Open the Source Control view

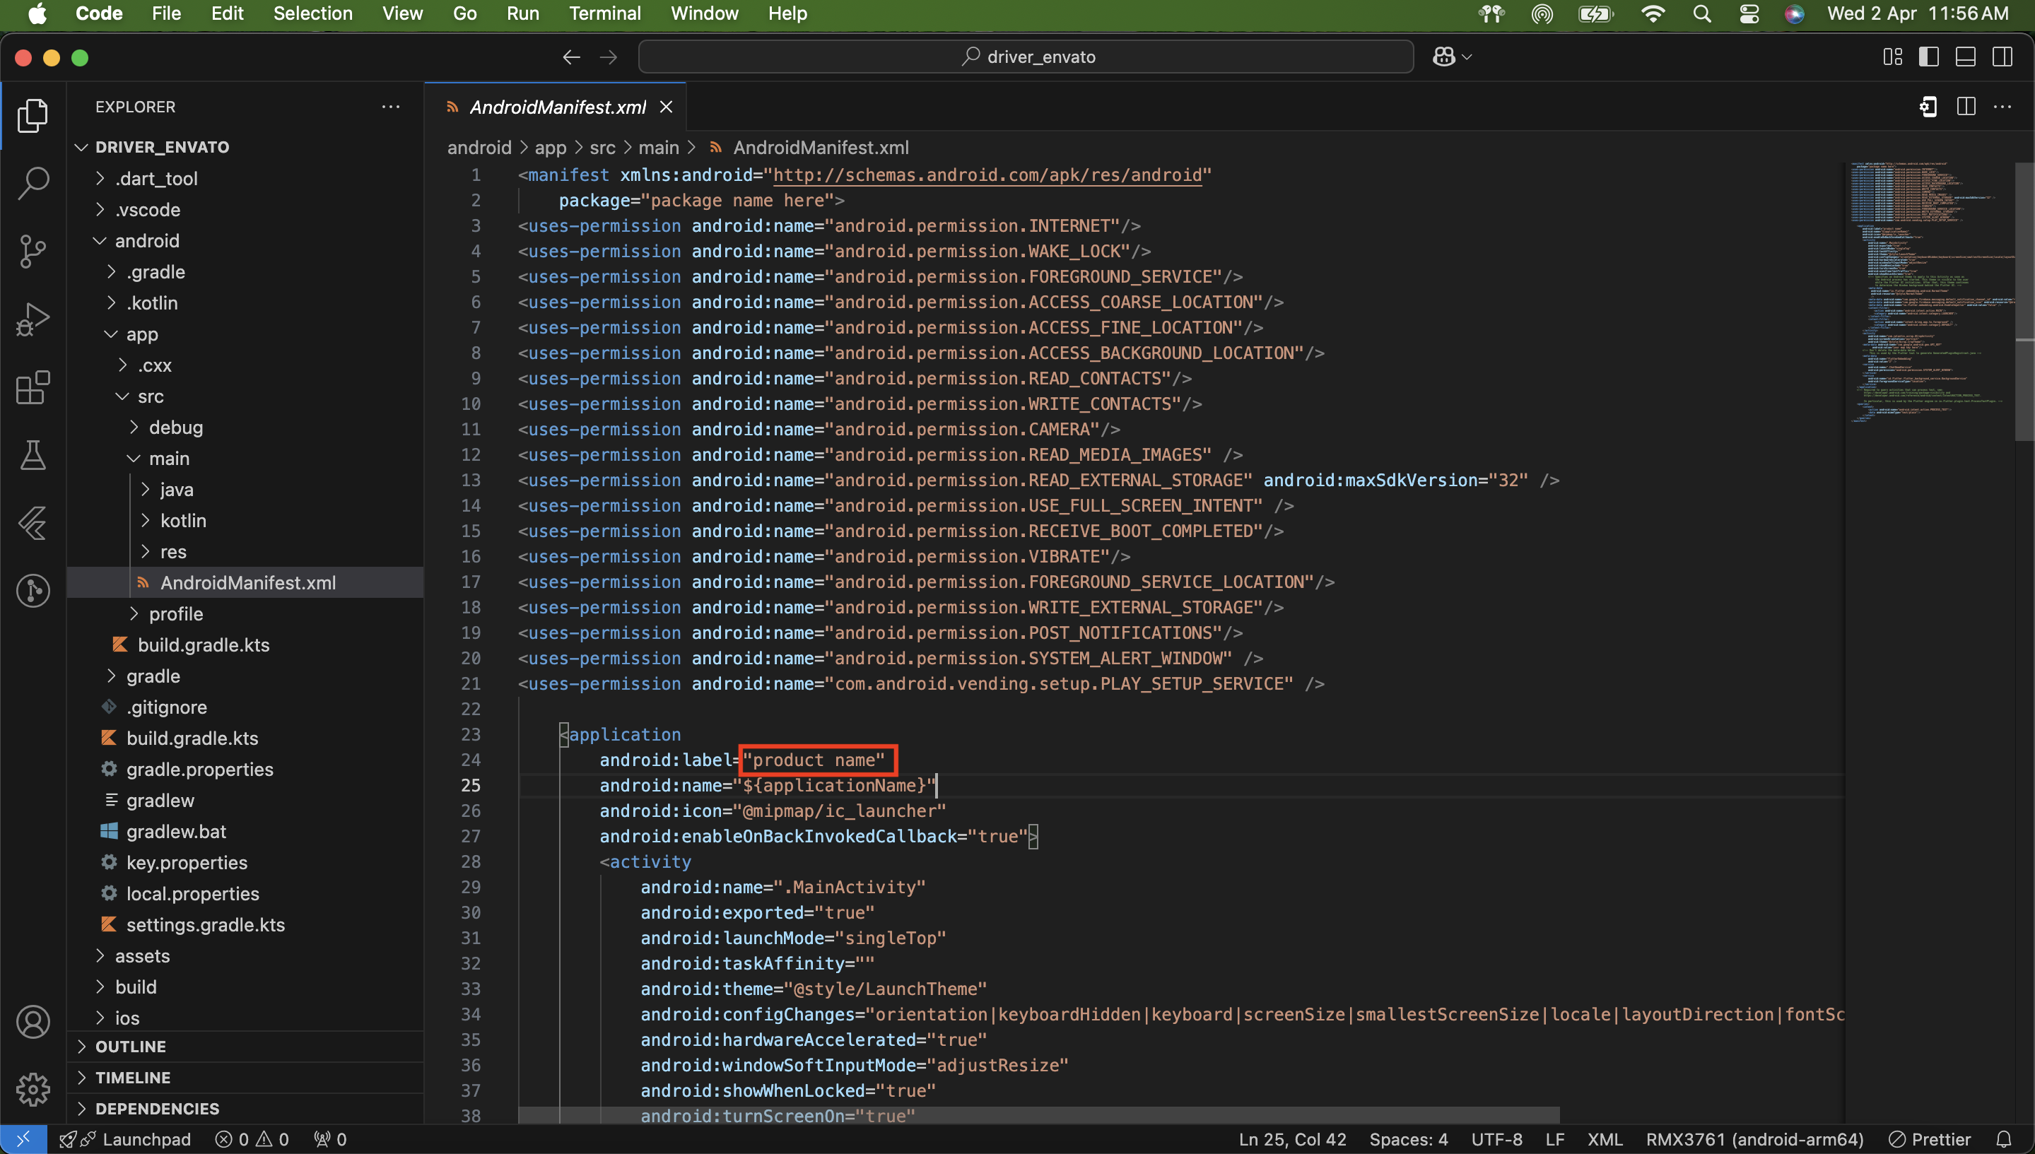(33, 252)
